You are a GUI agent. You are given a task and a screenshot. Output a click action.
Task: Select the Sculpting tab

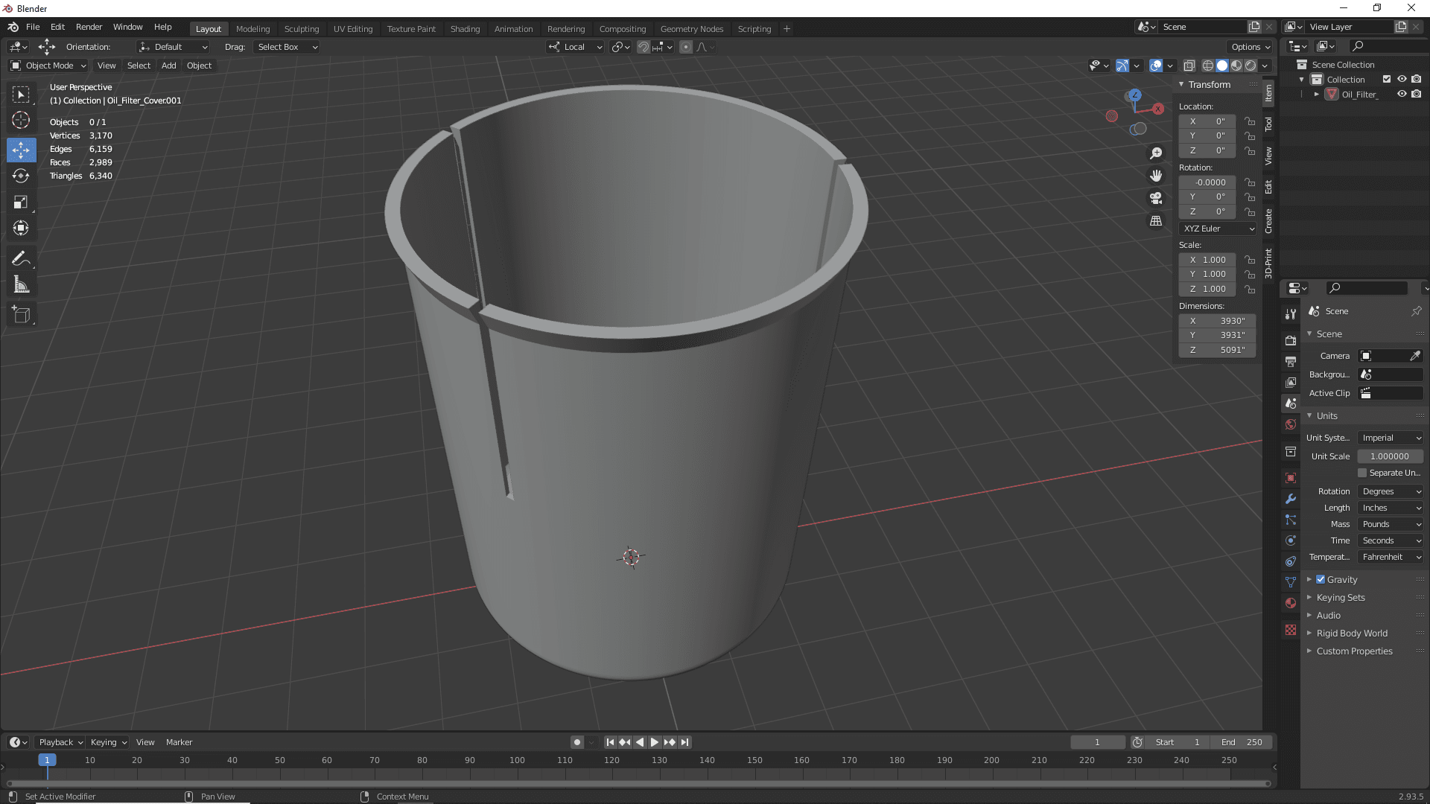tap(301, 28)
